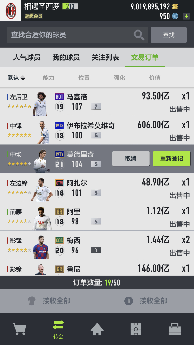The width and height of the screenshot is (194, 345).
Task: Open the shopping cart store icon
Action: pos(19,329)
